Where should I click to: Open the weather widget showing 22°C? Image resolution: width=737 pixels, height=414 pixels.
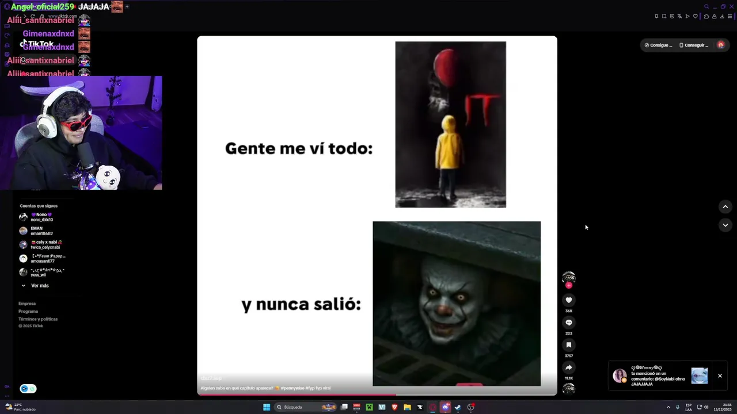tap(21, 407)
